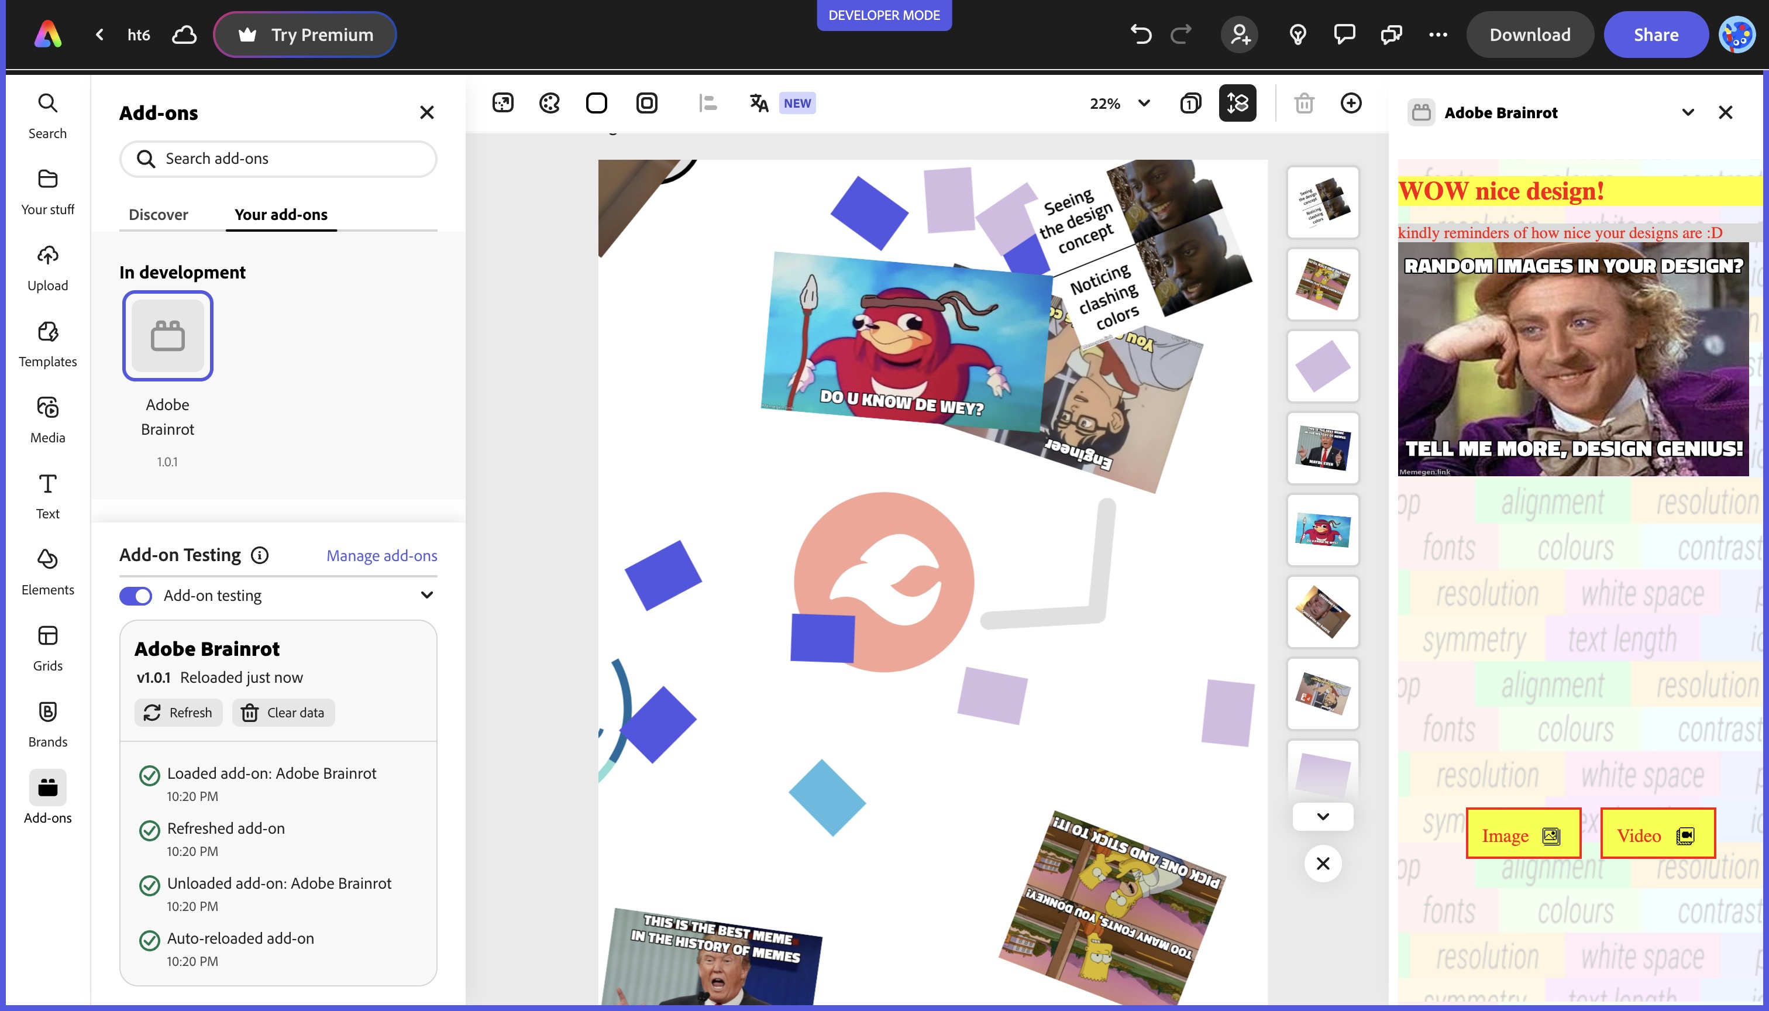Click the color theme palette icon

tap(549, 104)
